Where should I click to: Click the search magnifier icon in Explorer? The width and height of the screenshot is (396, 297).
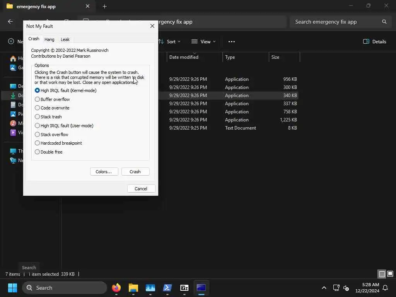point(384,22)
